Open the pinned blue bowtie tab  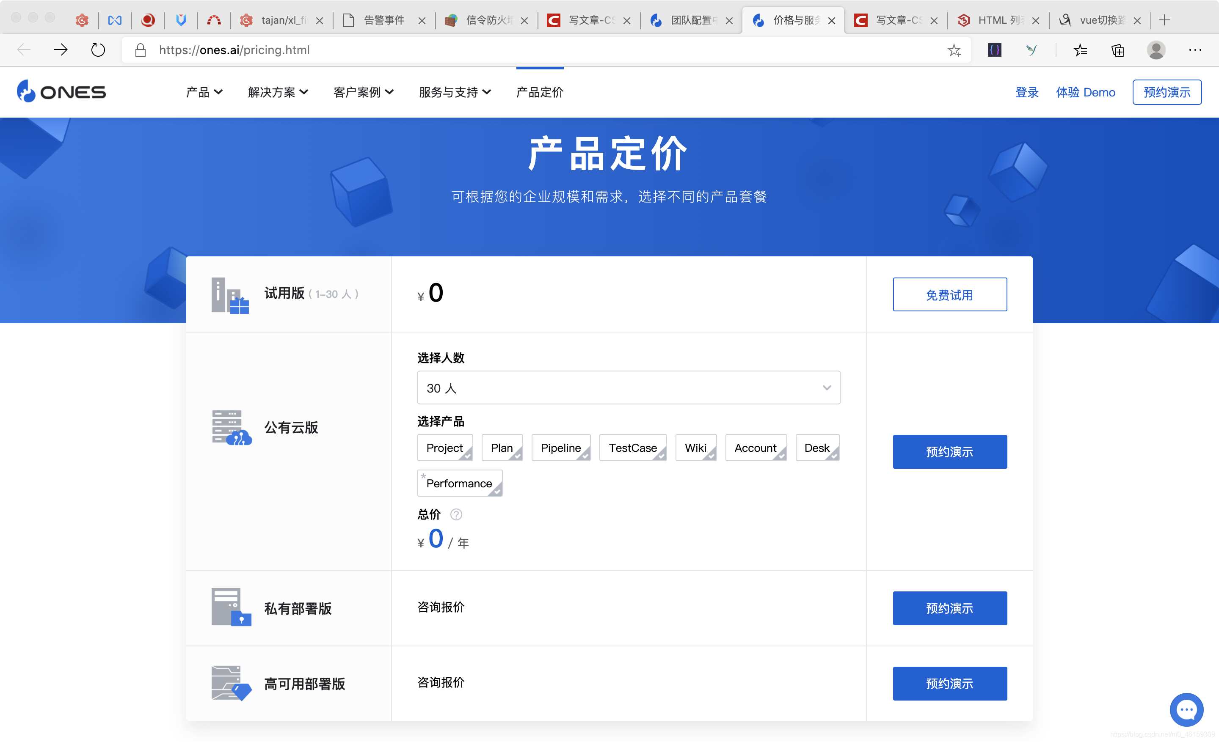115,20
